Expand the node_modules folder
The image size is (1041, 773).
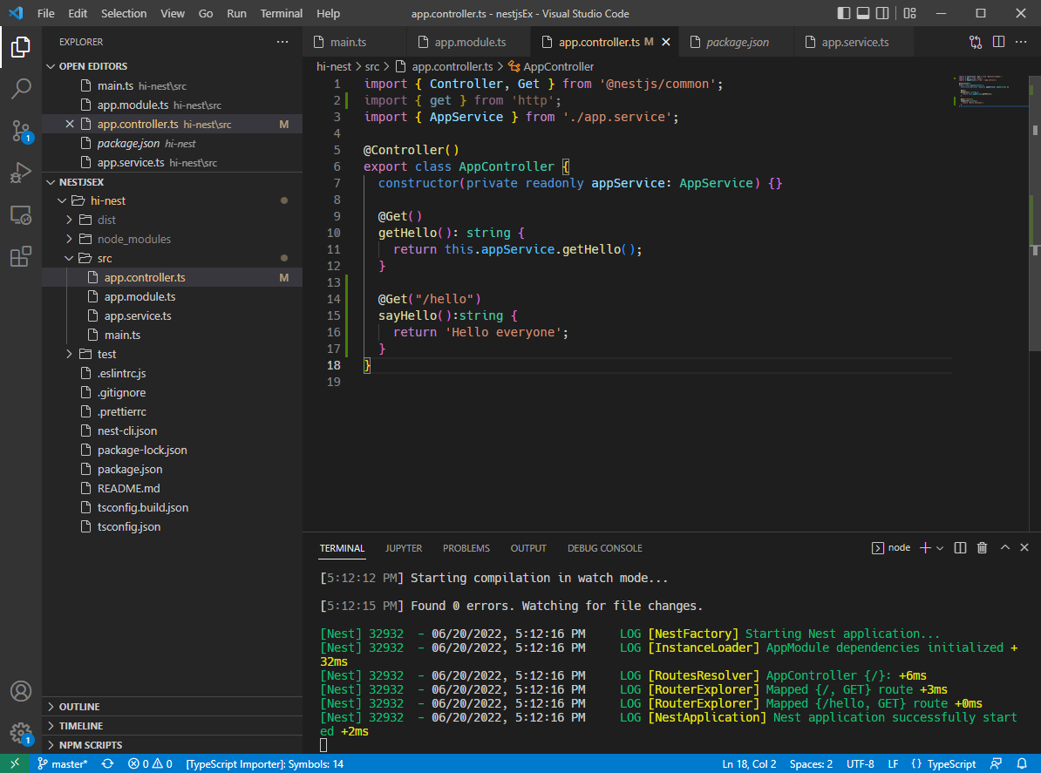134,239
